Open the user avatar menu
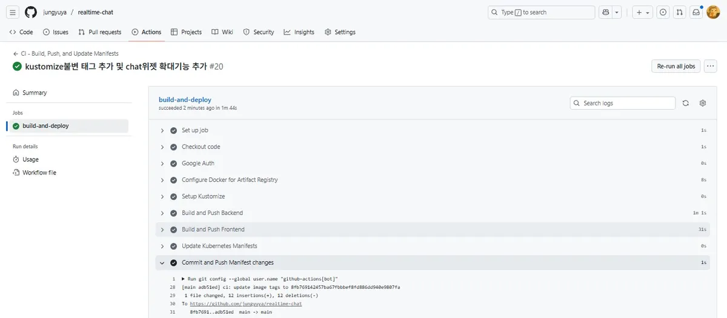727x318 pixels. click(x=713, y=13)
